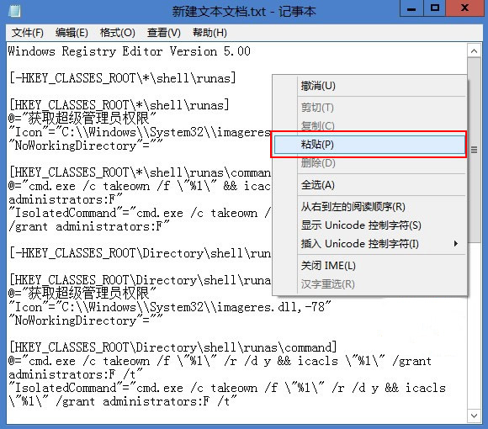Click the submenu arrow beside 插入 Unicode
The height and width of the screenshot is (429, 488).
pos(456,244)
